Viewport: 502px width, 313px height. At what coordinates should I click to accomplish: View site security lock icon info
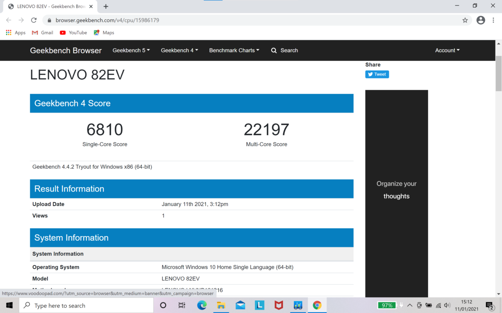(x=49, y=20)
